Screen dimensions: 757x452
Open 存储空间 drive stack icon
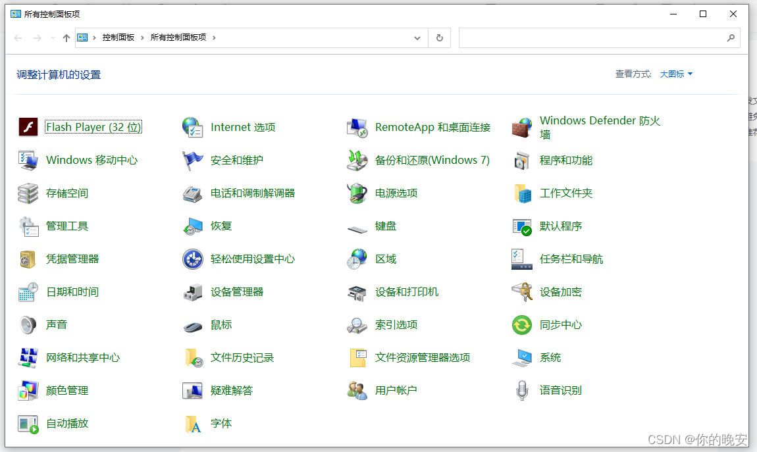pyautogui.click(x=28, y=193)
